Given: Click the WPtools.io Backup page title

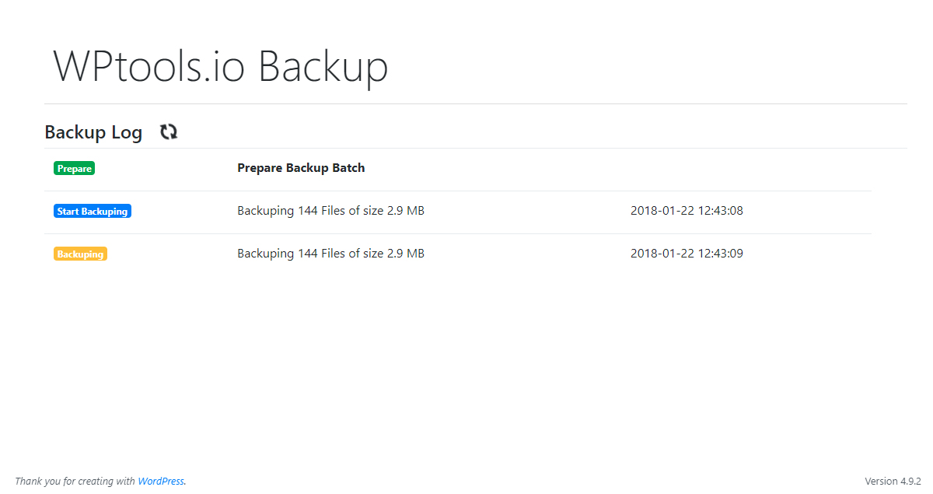Looking at the screenshot, I should tap(220, 66).
